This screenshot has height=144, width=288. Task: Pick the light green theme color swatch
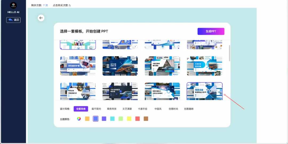(121, 119)
